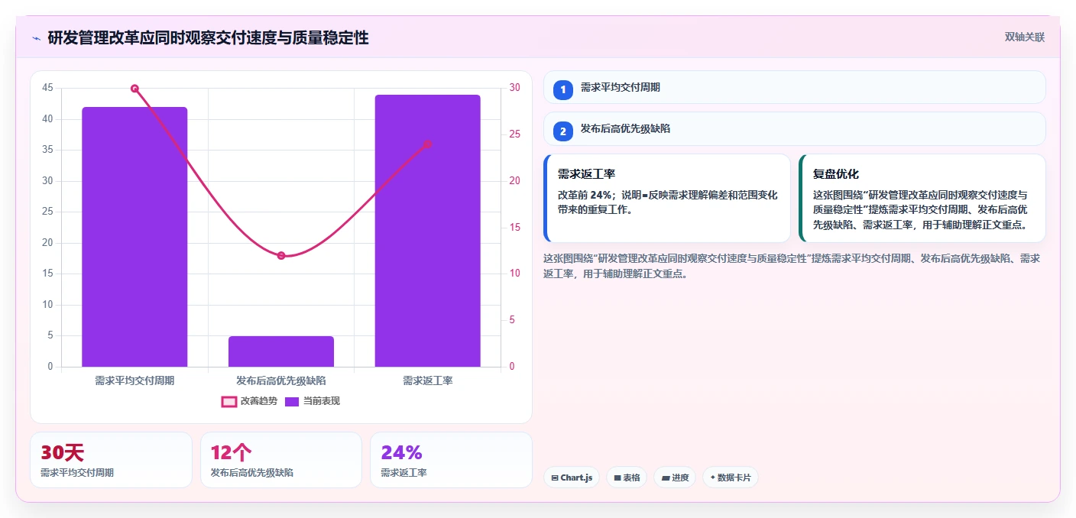The width and height of the screenshot is (1076, 518).
Task: Toggle the 改善趋势 legend entry
Action: click(249, 401)
